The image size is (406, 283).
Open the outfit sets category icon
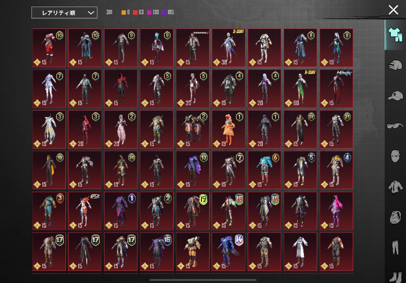pos(395,34)
